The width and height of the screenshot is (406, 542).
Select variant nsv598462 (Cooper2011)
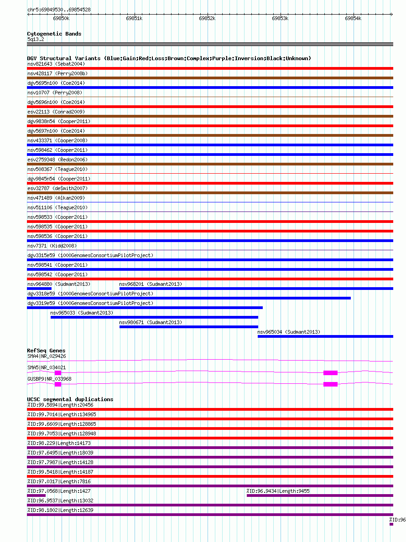click(57, 150)
